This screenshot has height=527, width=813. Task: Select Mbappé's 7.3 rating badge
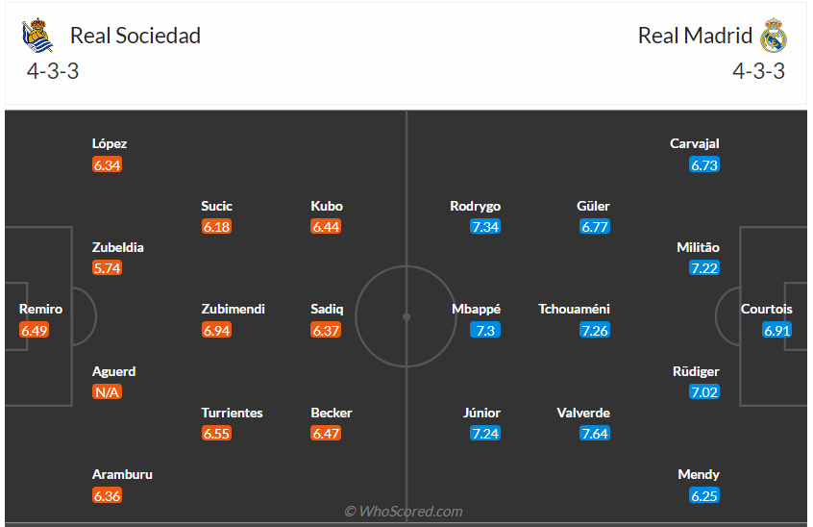(485, 331)
